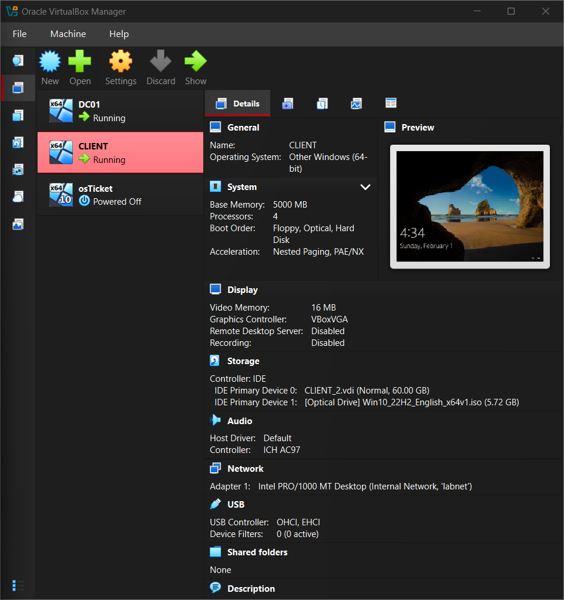Screen dimensions: 564x600
Task: Click the Display section monitor icon
Action: coord(216,289)
